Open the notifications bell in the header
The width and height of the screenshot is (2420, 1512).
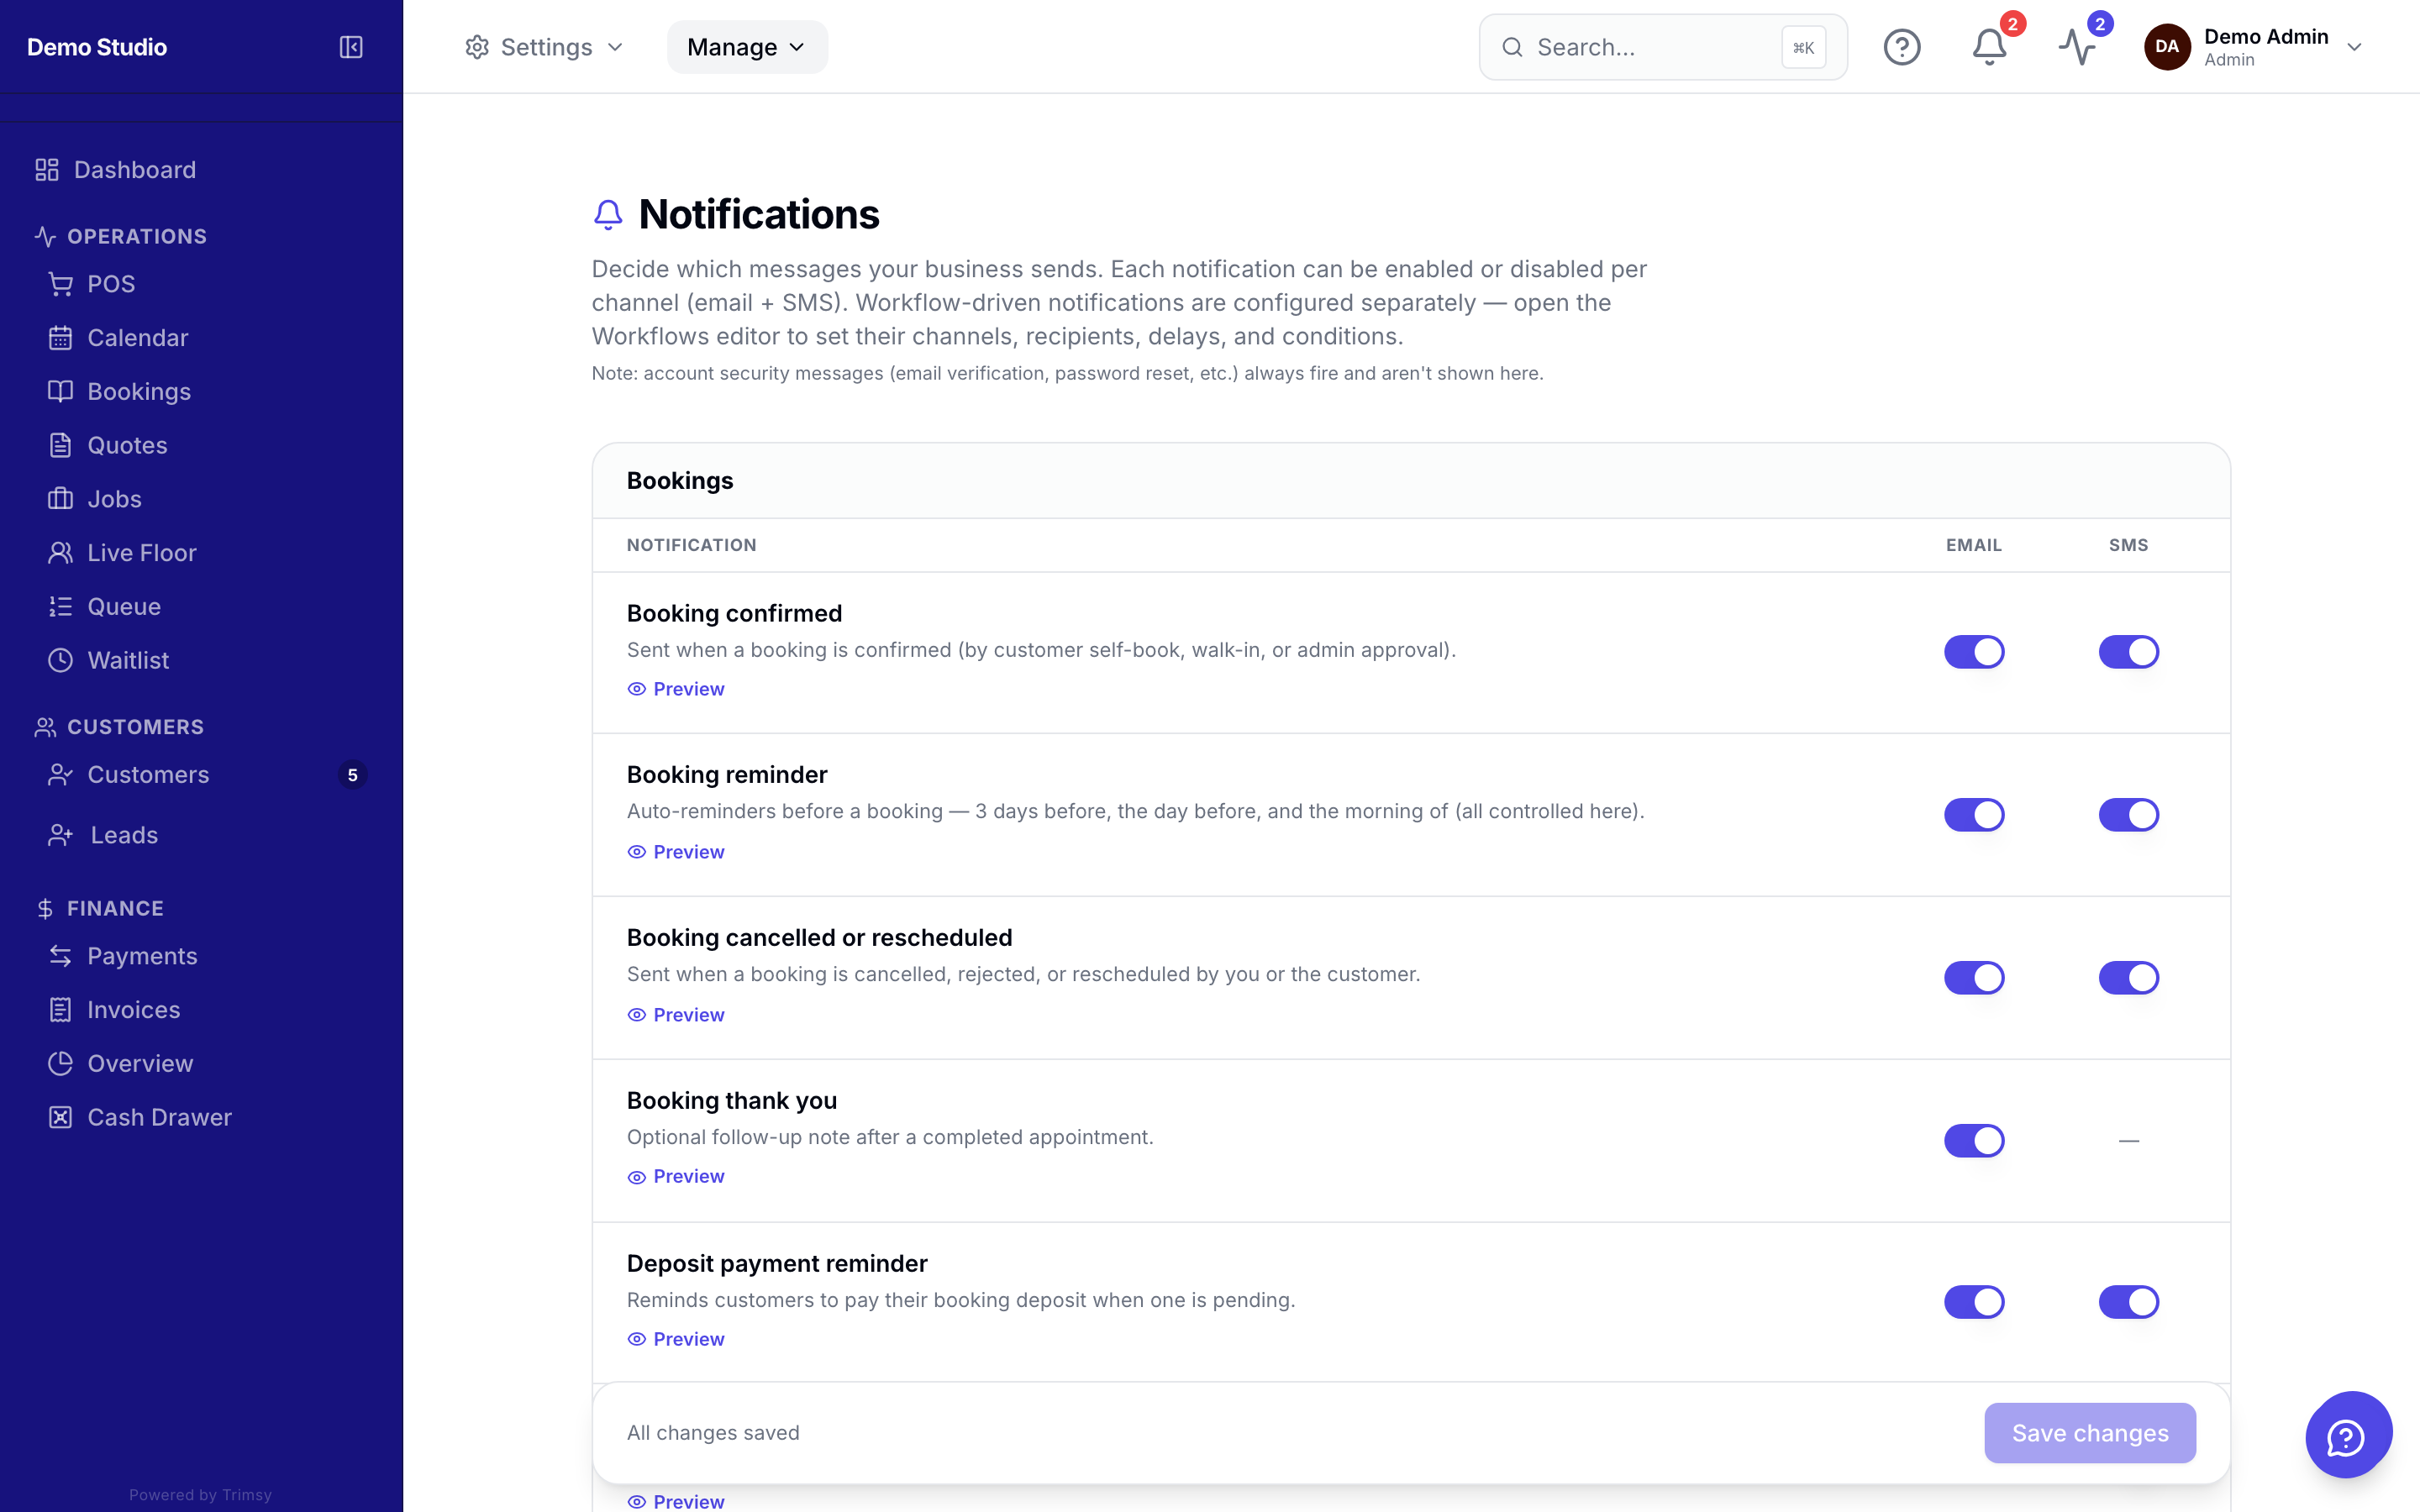[1989, 47]
